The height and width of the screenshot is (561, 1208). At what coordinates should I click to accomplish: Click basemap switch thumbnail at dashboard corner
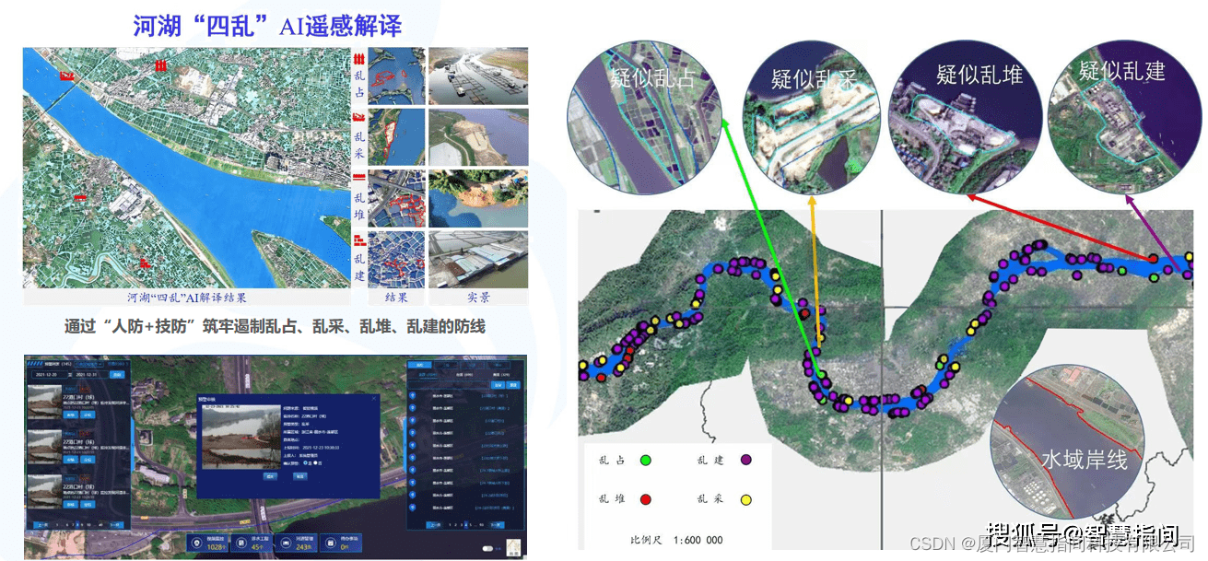[x=513, y=547]
